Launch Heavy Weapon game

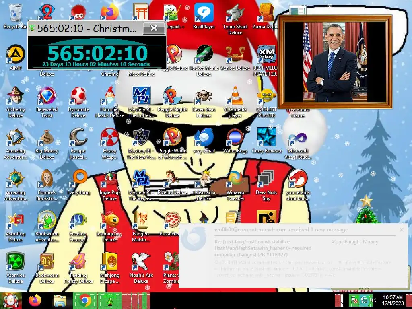109,144
